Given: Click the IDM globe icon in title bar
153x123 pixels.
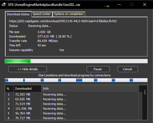Looking at the screenshot, I should tap(4, 4).
